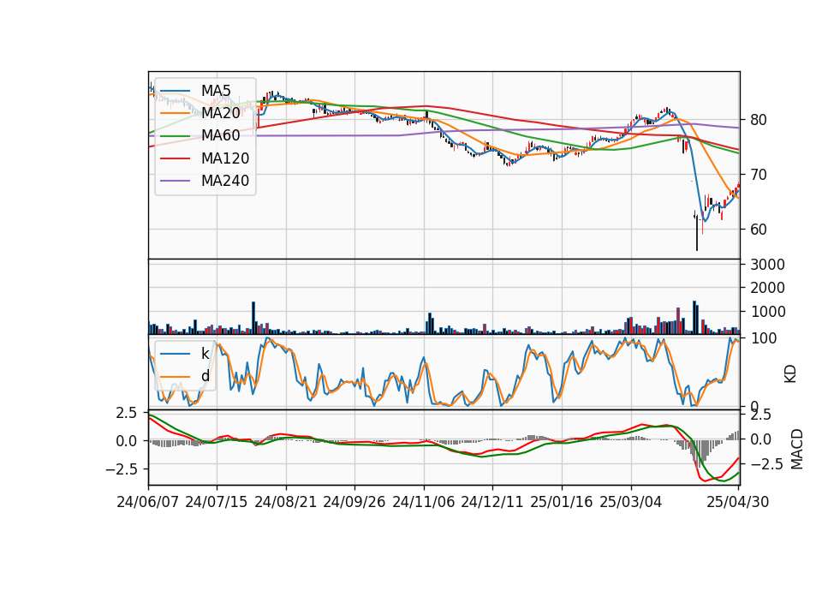Click the MA5 legend label
The height and width of the screenshot is (591, 822).
[x=216, y=91]
